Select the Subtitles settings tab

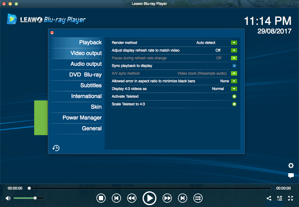[91, 85]
